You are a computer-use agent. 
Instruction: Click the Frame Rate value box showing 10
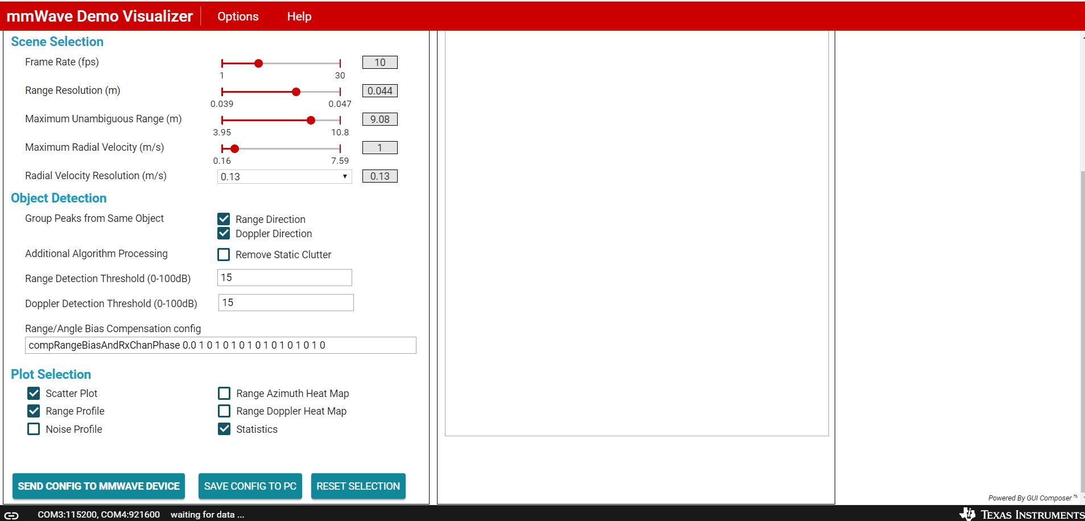[380, 63]
